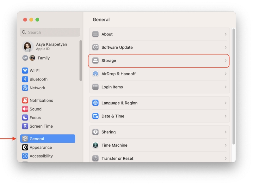This screenshot has height=185, width=253.
Task: Click the About laptop icon
Action: click(x=96, y=34)
